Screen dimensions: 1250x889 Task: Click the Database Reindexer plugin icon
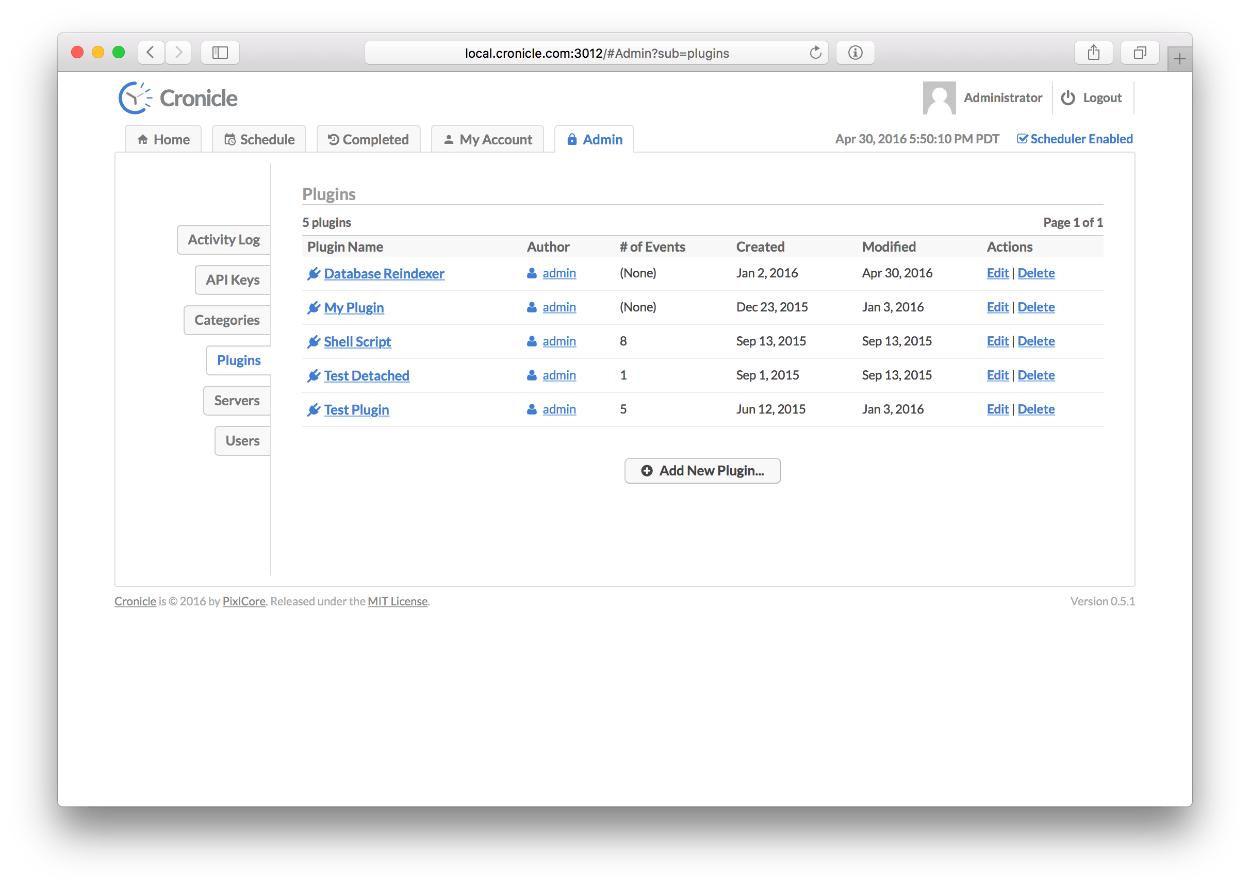pyautogui.click(x=314, y=273)
